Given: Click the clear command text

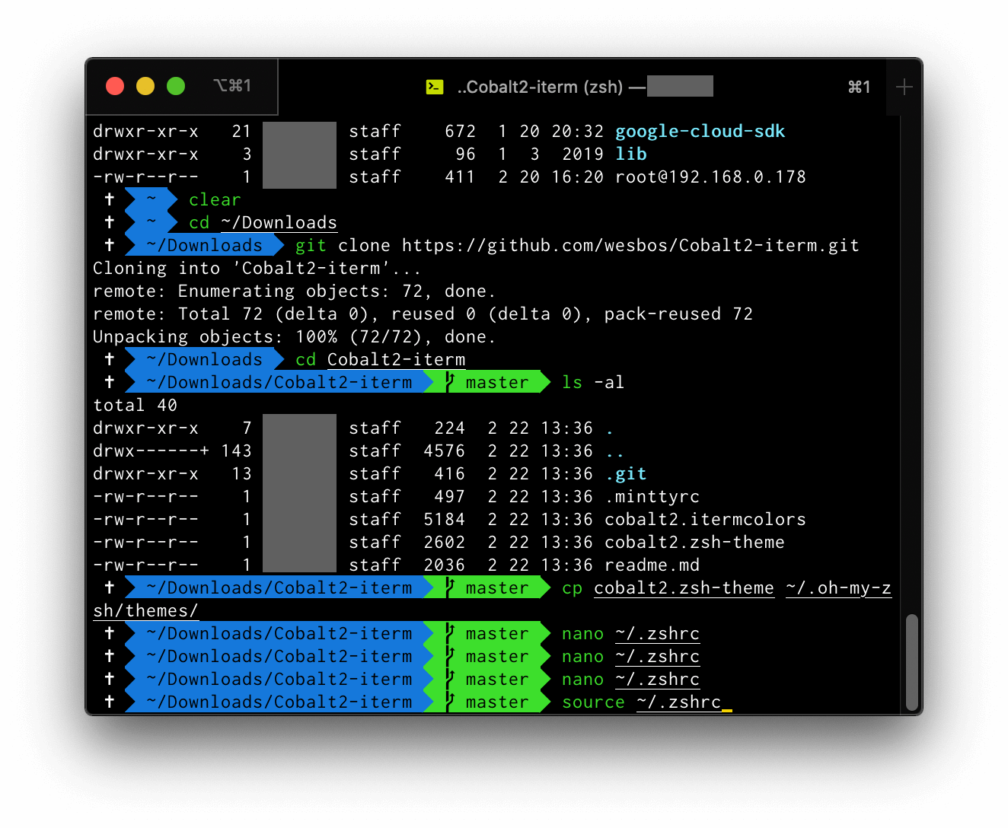Looking at the screenshot, I should (215, 200).
